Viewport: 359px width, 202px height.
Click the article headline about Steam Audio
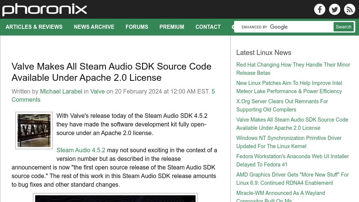tap(111, 72)
